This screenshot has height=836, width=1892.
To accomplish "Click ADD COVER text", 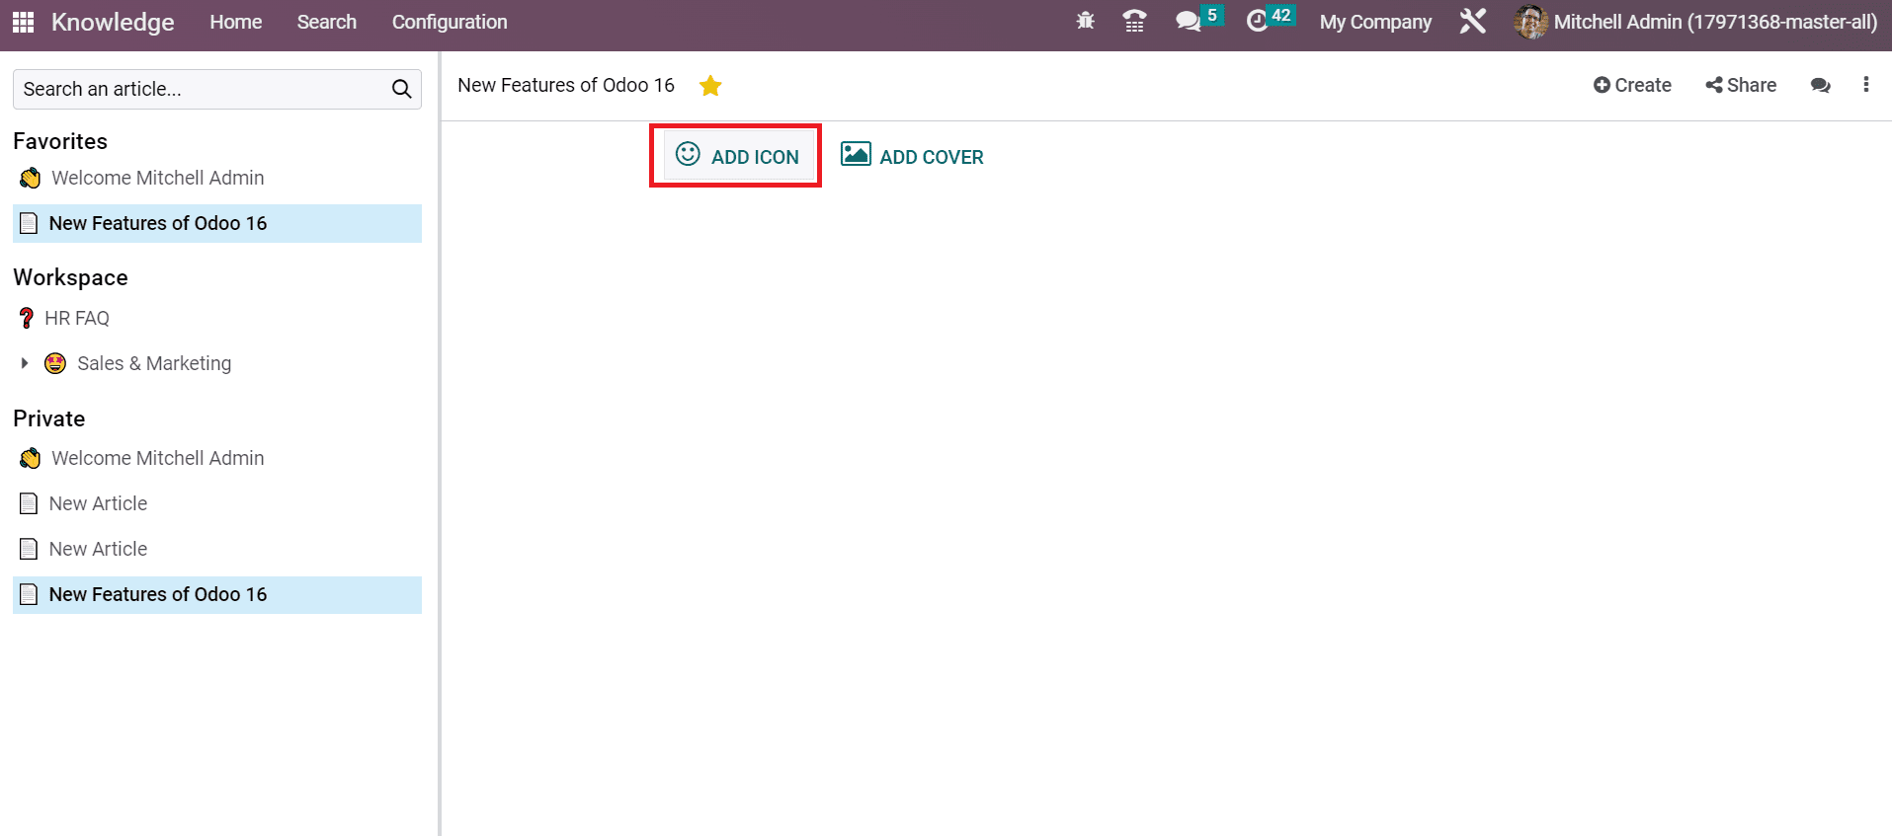I will pyautogui.click(x=932, y=157).
